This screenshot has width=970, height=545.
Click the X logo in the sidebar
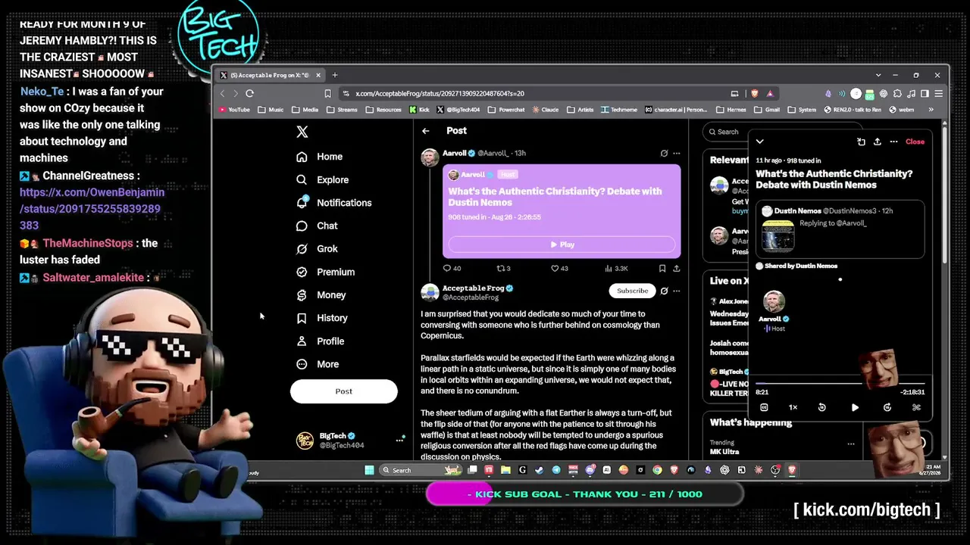pyautogui.click(x=302, y=132)
